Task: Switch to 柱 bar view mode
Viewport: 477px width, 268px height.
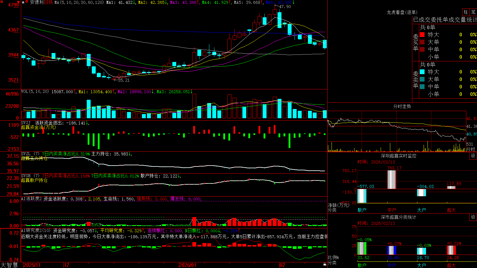Action: pos(466,12)
